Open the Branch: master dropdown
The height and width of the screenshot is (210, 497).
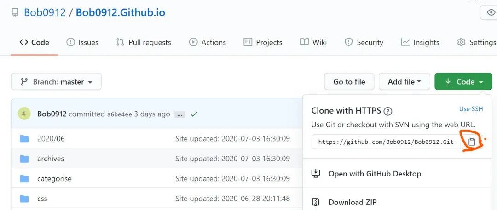point(56,82)
